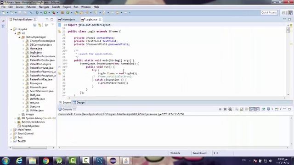Terminate the console process with the stop icon
Viewport: 294px width, 165px height.
pyautogui.click(x=220, y=109)
